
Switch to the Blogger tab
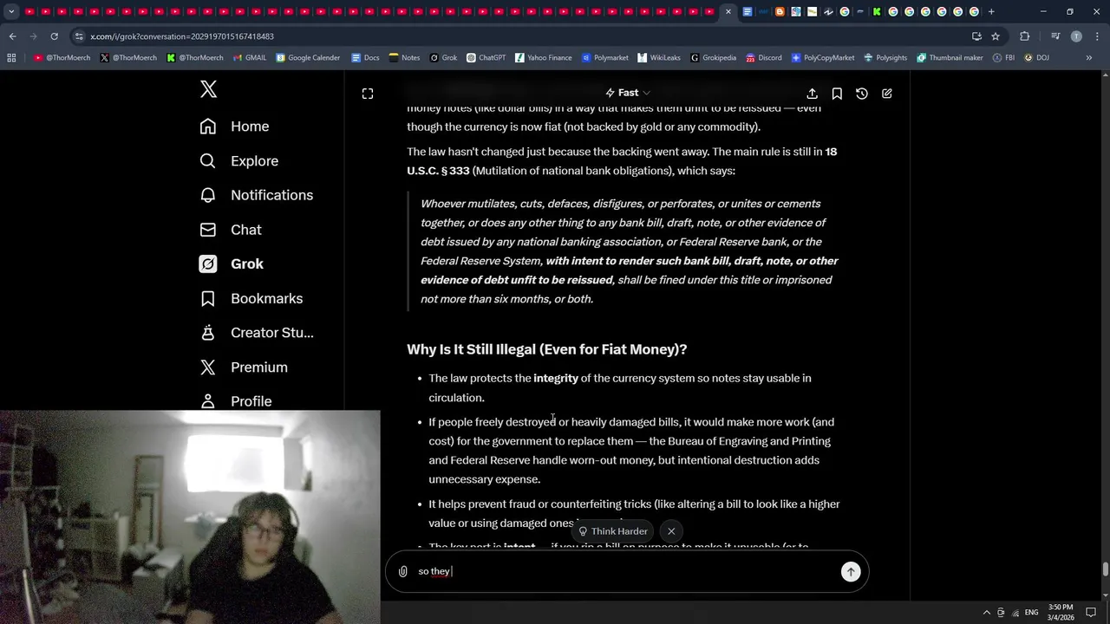tap(780, 11)
